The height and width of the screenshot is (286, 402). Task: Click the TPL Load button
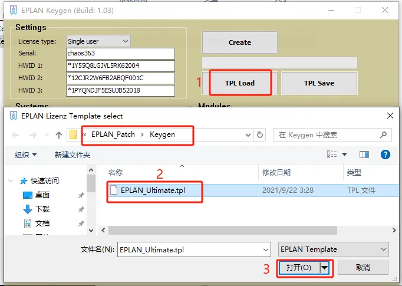(x=240, y=83)
